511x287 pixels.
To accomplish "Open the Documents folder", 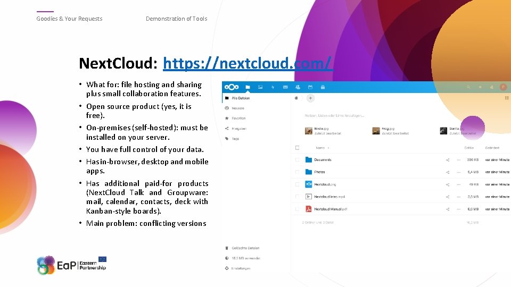I will click(323, 160).
